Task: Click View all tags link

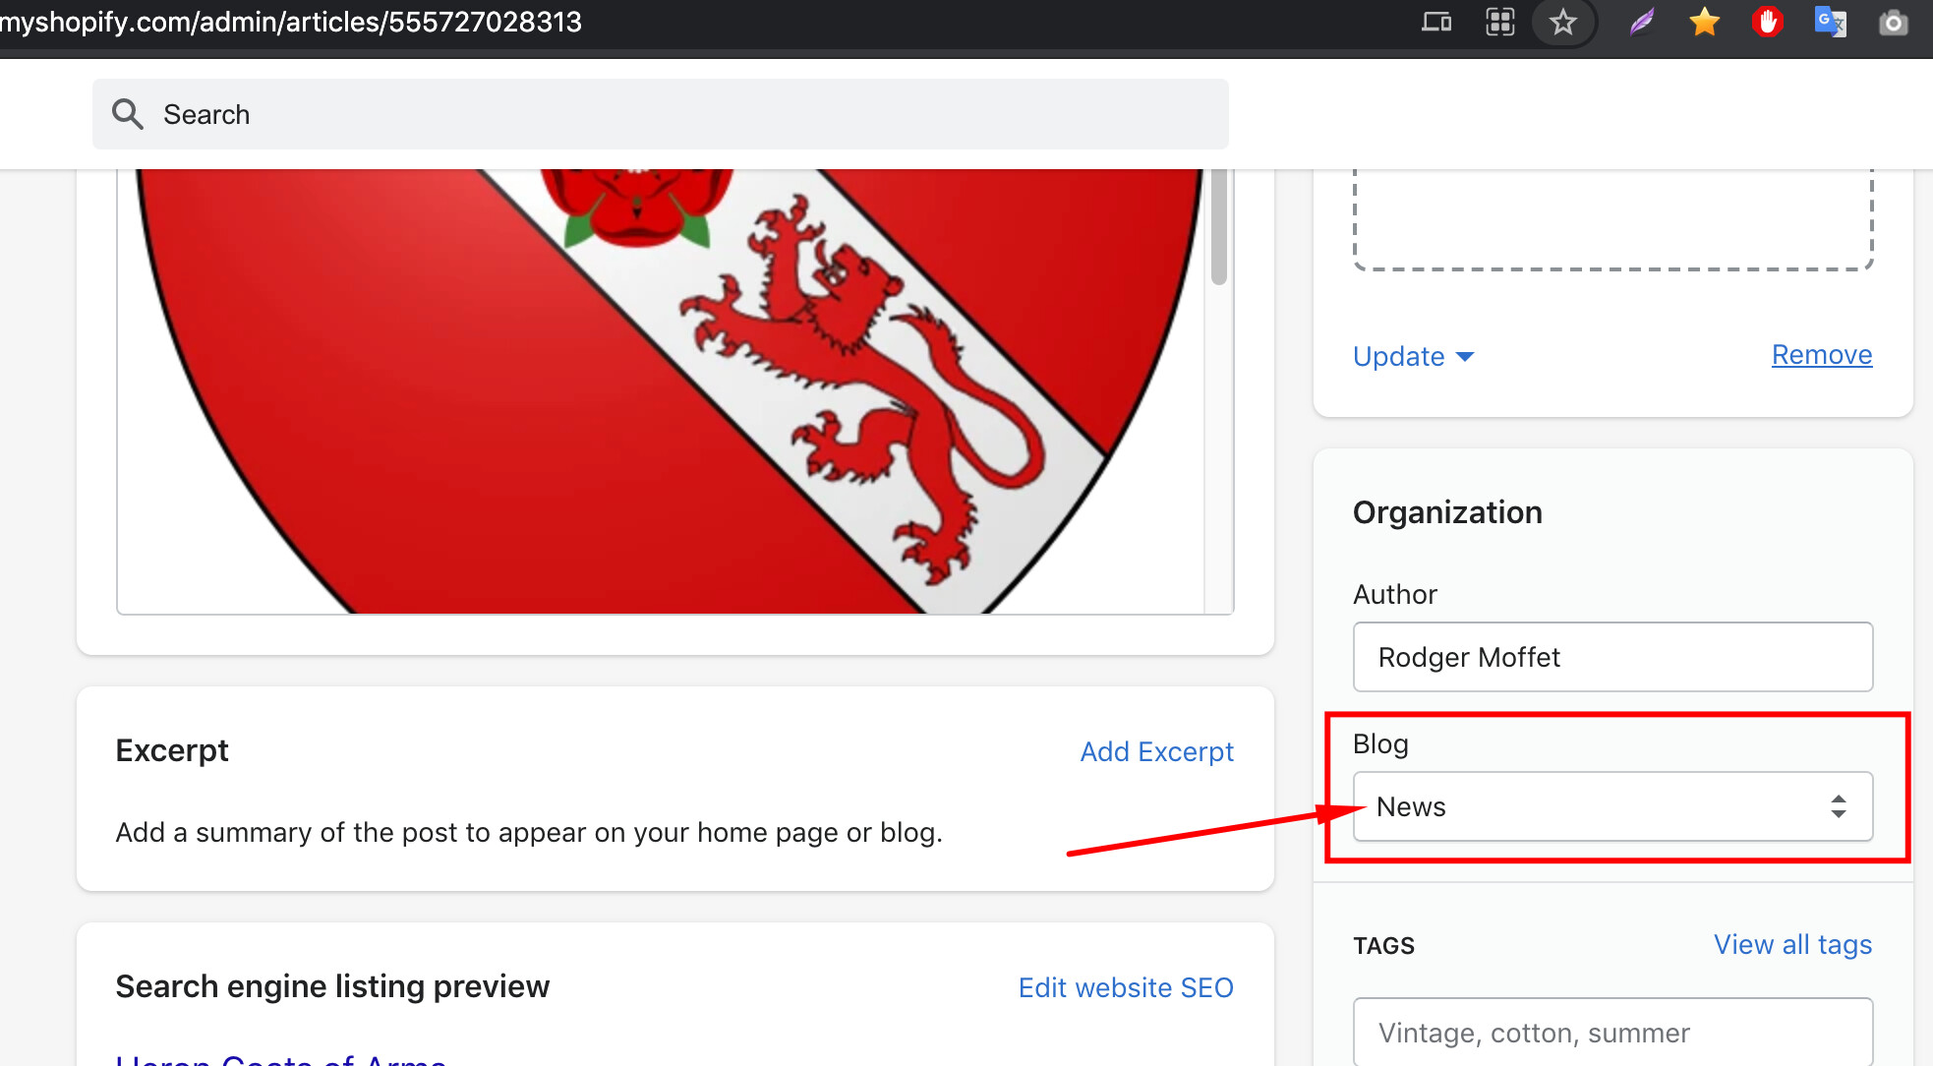Action: point(1792,944)
